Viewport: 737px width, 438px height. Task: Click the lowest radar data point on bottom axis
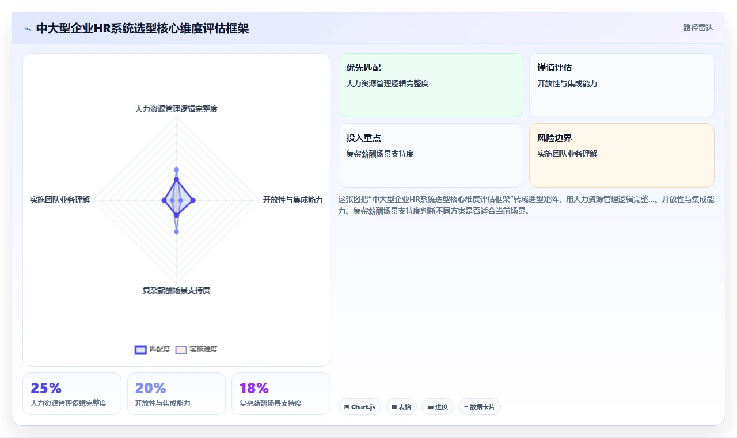click(x=176, y=231)
